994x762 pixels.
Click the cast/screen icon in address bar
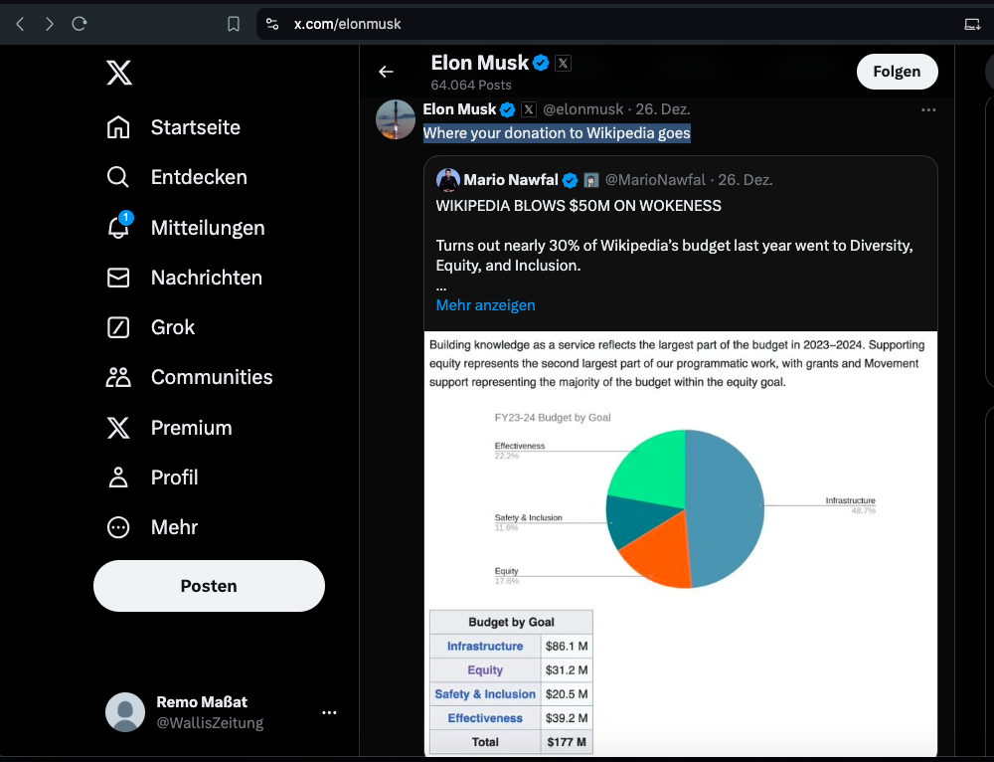click(x=972, y=24)
